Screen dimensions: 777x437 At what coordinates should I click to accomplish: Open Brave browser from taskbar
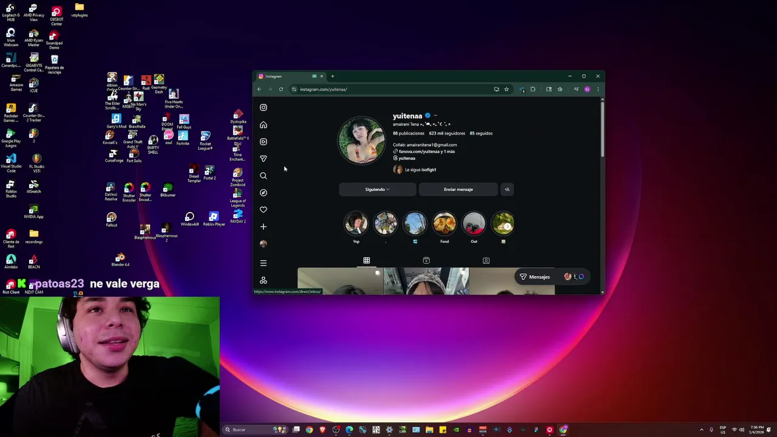coord(322,430)
